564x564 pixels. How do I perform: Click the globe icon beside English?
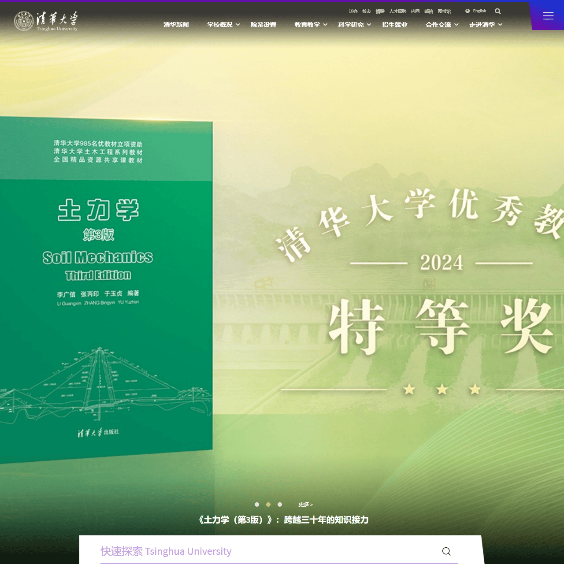pos(468,11)
